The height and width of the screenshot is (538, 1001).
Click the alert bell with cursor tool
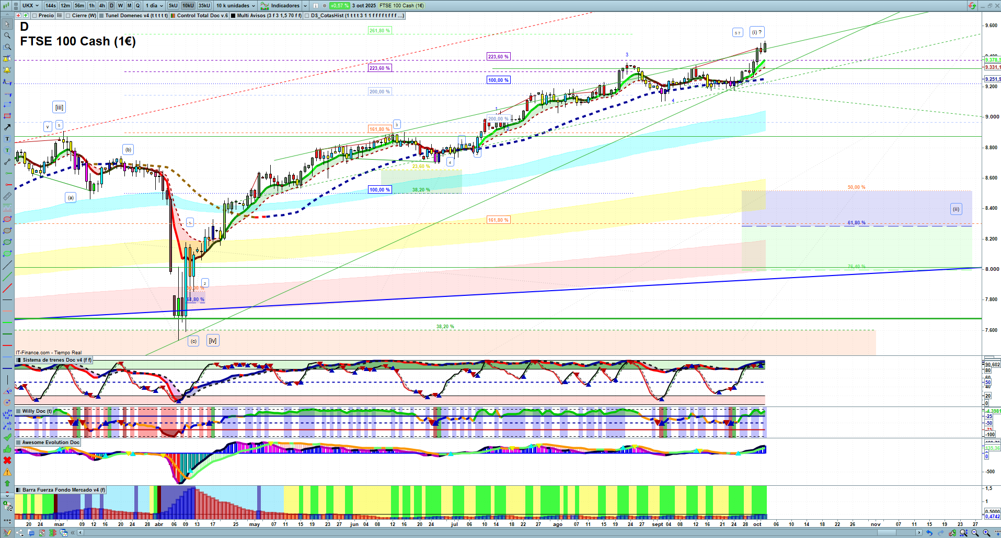coord(7,58)
